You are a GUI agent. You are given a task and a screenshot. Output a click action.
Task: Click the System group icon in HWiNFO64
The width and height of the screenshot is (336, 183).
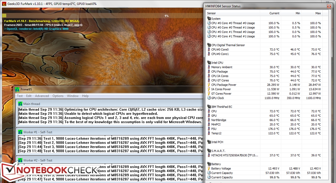pos(209,19)
